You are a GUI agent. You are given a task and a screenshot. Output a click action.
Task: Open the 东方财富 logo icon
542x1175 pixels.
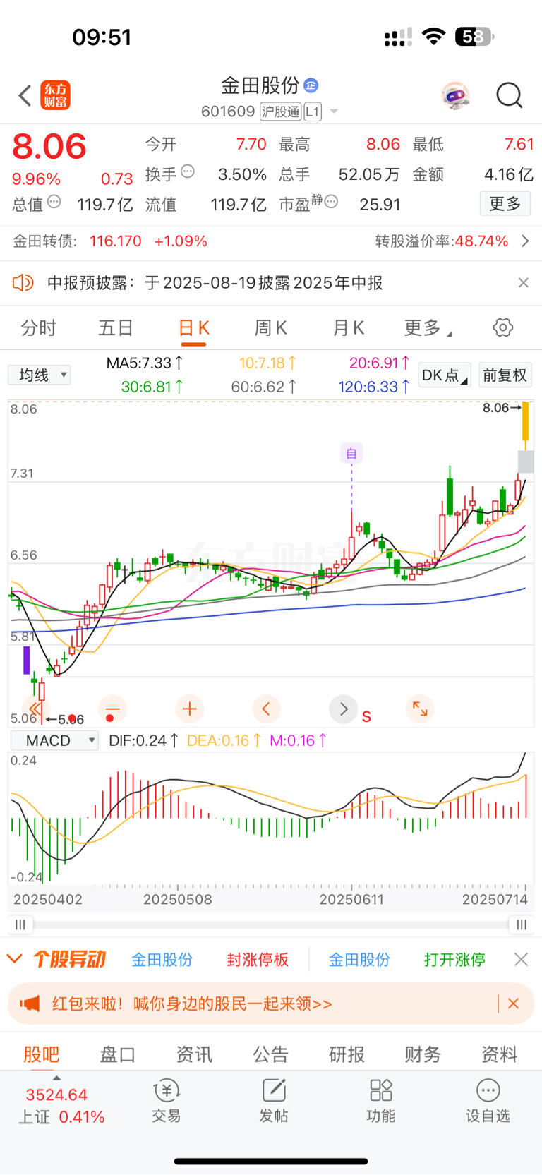click(x=56, y=95)
